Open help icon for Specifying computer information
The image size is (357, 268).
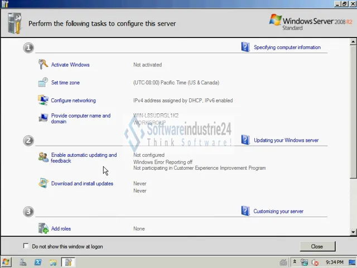245,47
